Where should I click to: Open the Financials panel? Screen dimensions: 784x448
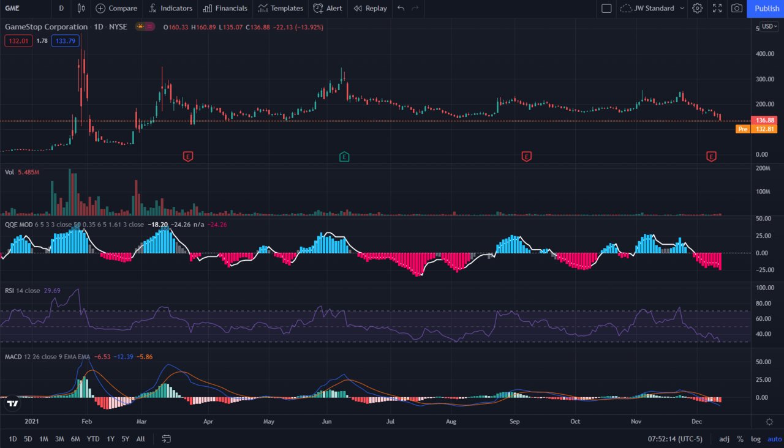pyautogui.click(x=225, y=9)
